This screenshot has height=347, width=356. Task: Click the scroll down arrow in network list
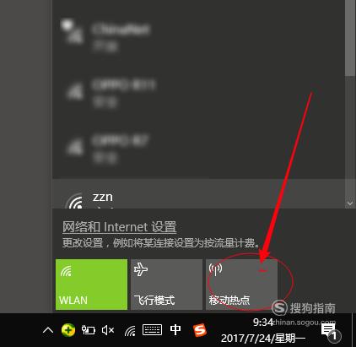pos(350,203)
